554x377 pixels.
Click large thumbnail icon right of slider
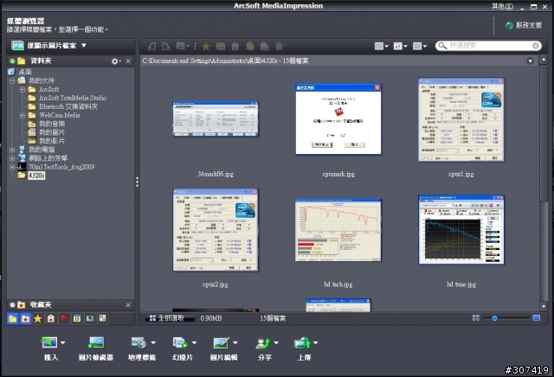(x=537, y=318)
